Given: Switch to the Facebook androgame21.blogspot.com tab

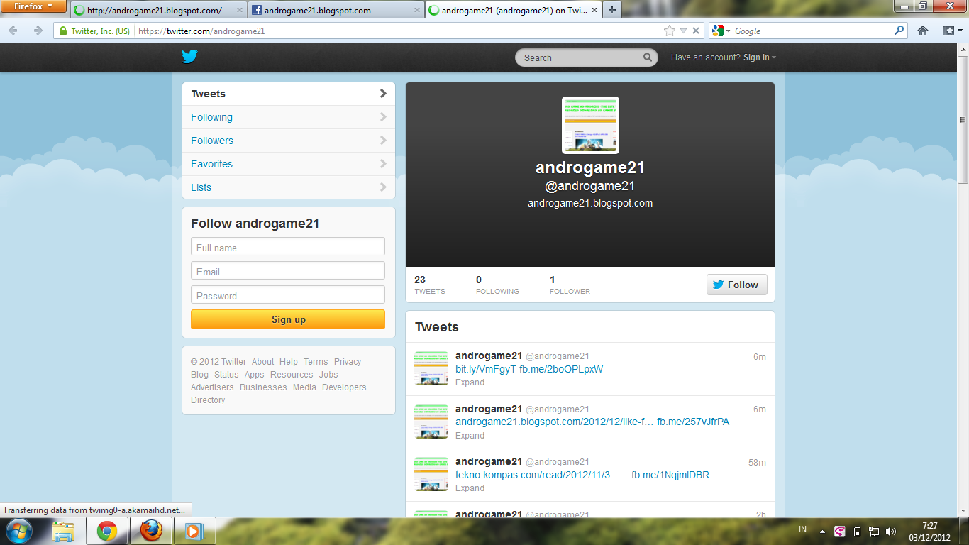Looking at the screenshot, I should pos(336,11).
